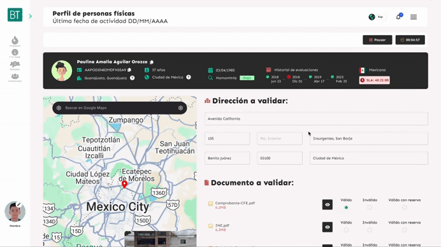Click the Pausar button
This screenshot has height=247, width=441.
point(377,40)
